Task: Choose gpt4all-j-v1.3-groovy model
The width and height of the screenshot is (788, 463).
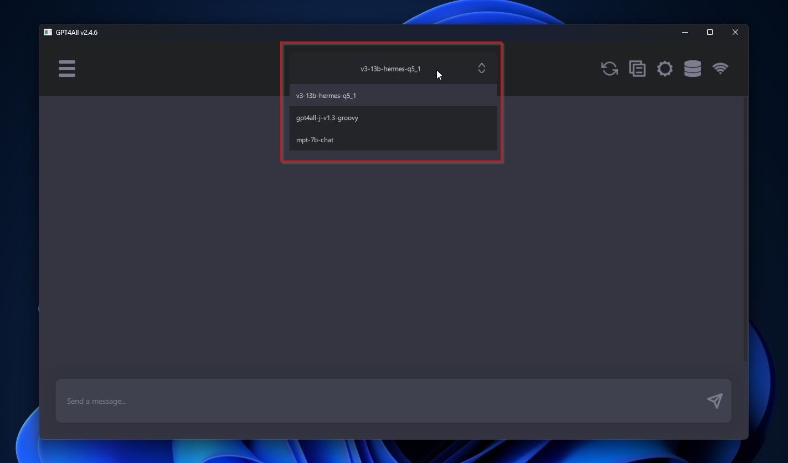Action: pos(393,118)
